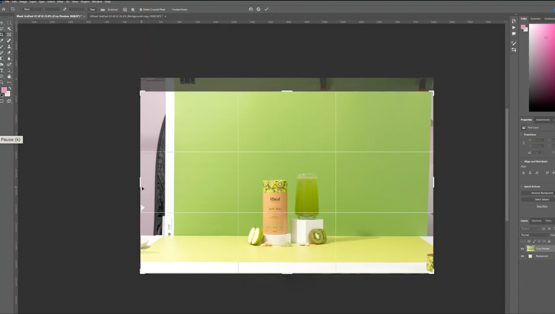555x314 pixels.
Task: Open the Filter menu
Action: coord(60,2)
